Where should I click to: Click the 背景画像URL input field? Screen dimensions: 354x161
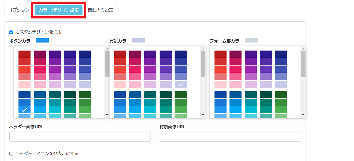click(x=230, y=137)
